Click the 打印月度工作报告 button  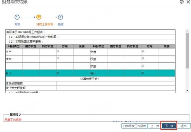(x=135, y=126)
